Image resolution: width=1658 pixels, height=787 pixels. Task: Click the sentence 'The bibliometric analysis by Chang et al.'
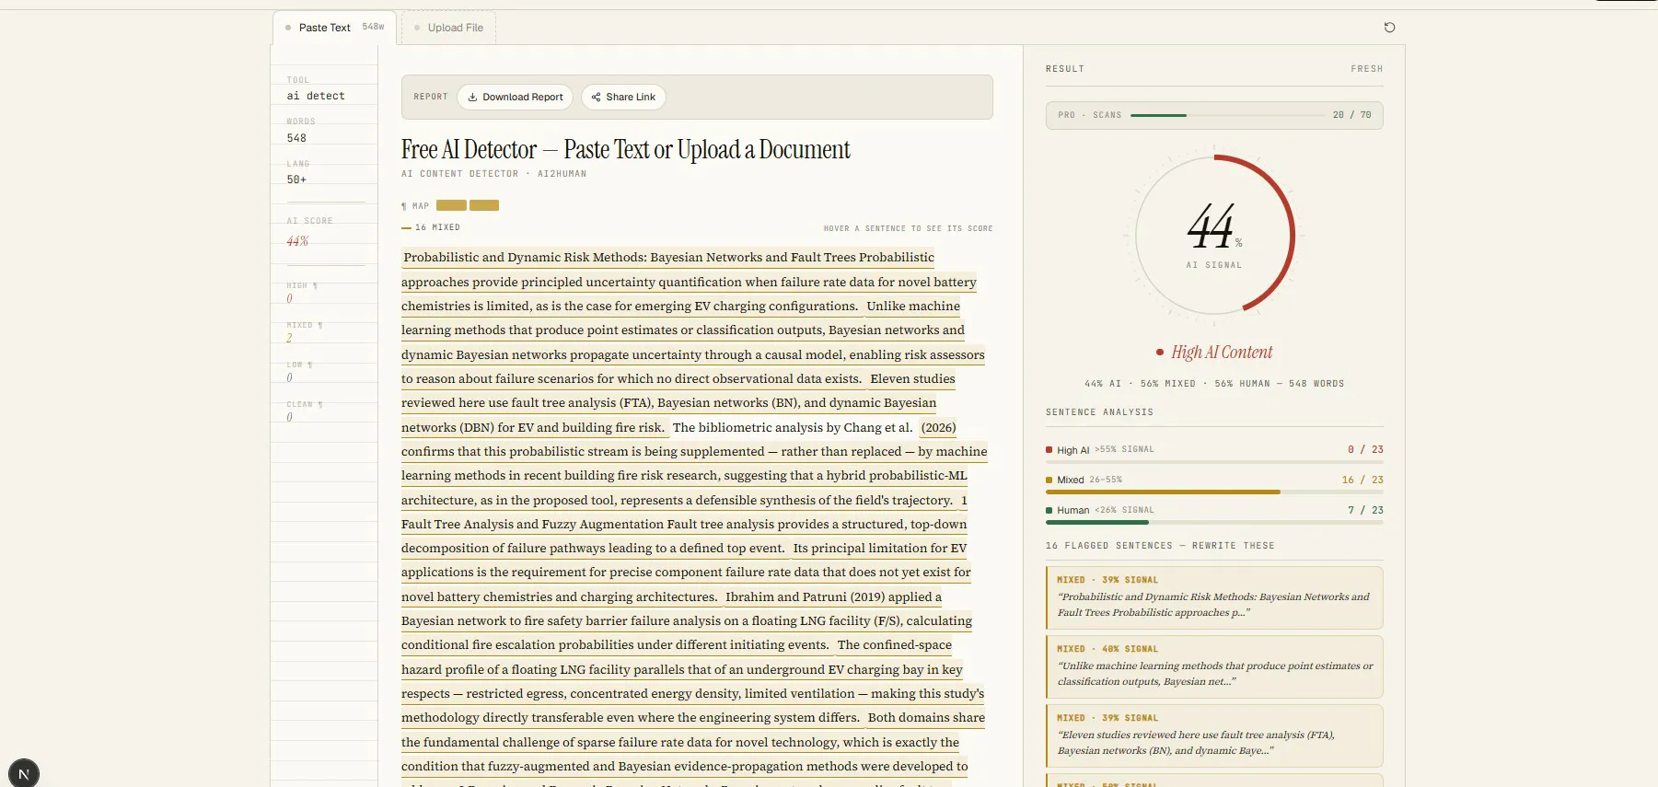793,427
